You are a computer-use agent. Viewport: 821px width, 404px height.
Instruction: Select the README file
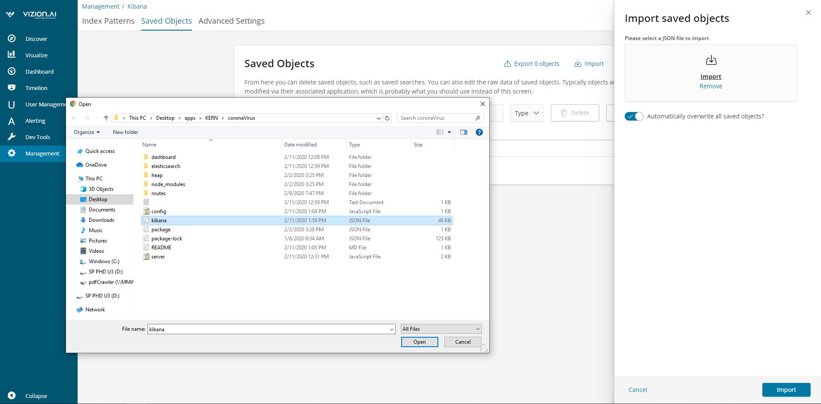click(161, 248)
